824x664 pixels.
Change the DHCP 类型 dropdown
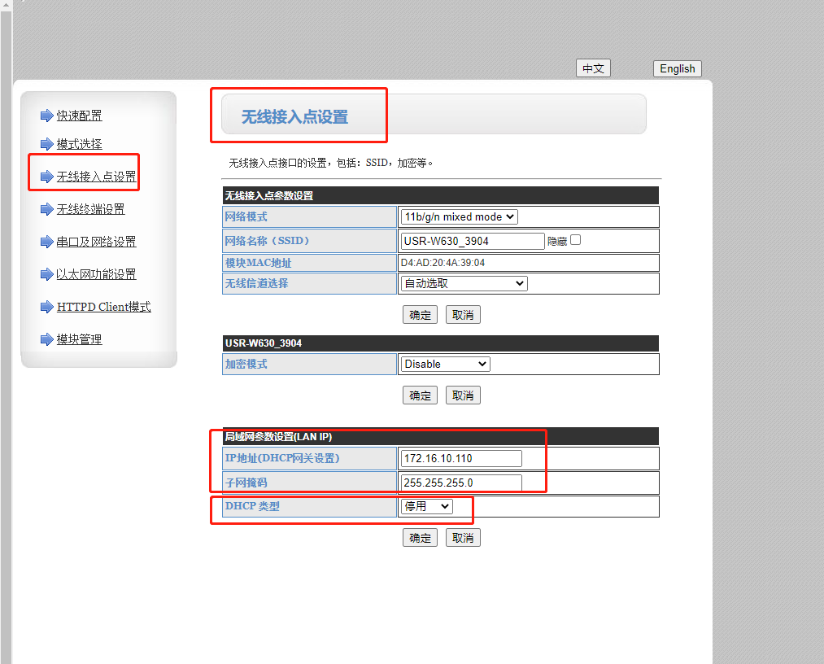[427, 506]
